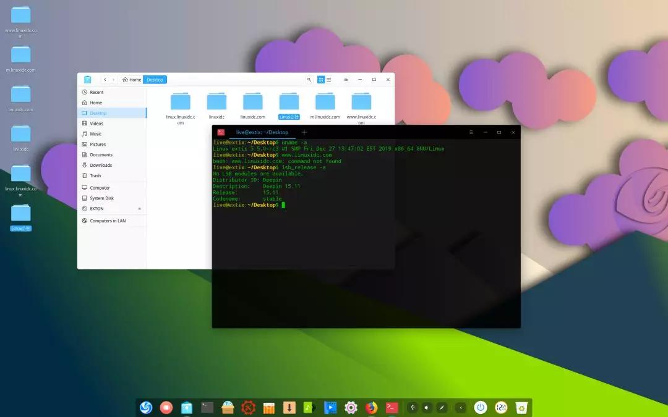The image size is (668, 417).
Task: Switch file manager to icon view
Action: [x=321, y=80]
